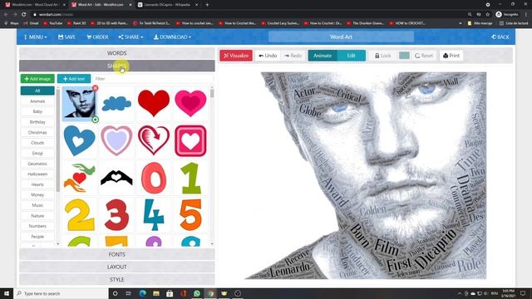
Task: Pick the orange number 5 shape
Action: (x=190, y=215)
